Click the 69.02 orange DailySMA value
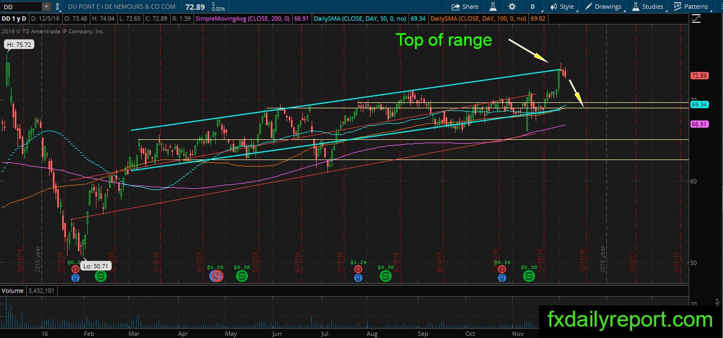The image size is (723, 338). tap(538, 19)
